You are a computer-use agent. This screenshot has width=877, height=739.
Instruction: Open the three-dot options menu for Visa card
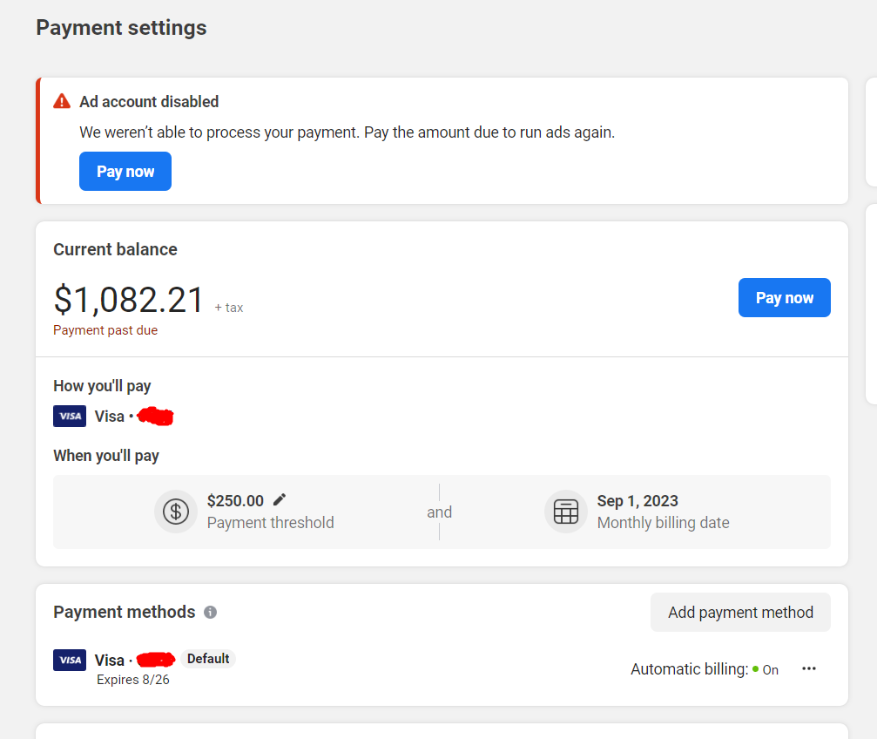809,668
